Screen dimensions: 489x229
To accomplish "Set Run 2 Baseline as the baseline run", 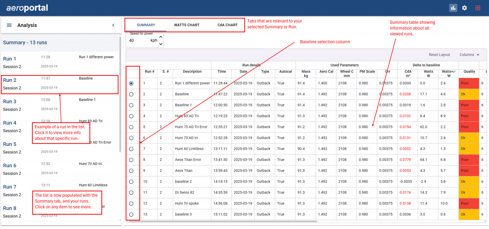I will 131,94.
